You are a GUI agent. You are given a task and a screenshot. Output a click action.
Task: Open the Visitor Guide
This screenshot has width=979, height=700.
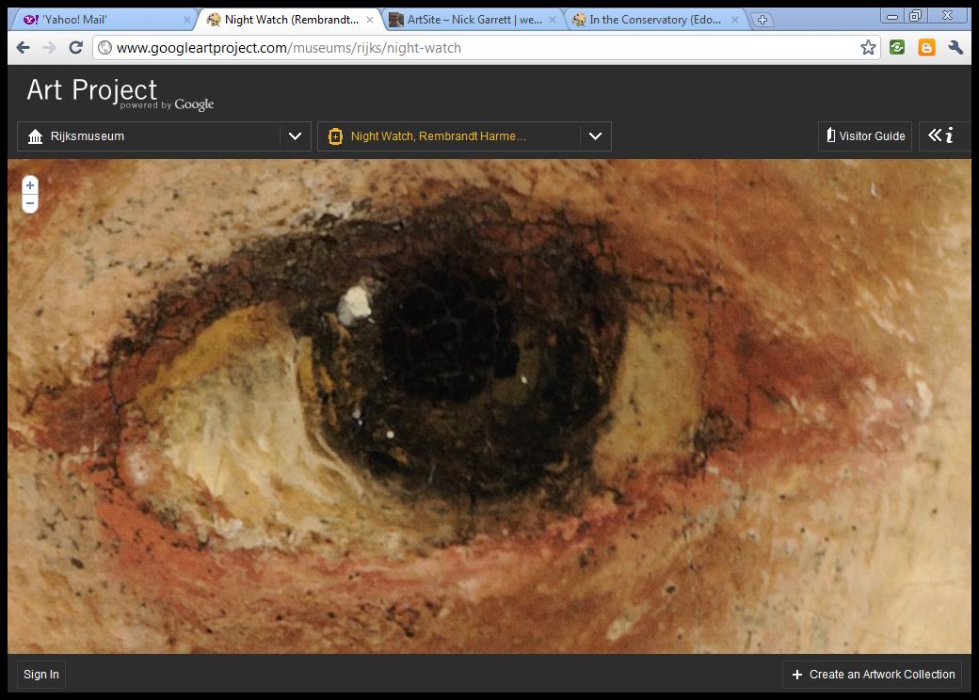(865, 136)
